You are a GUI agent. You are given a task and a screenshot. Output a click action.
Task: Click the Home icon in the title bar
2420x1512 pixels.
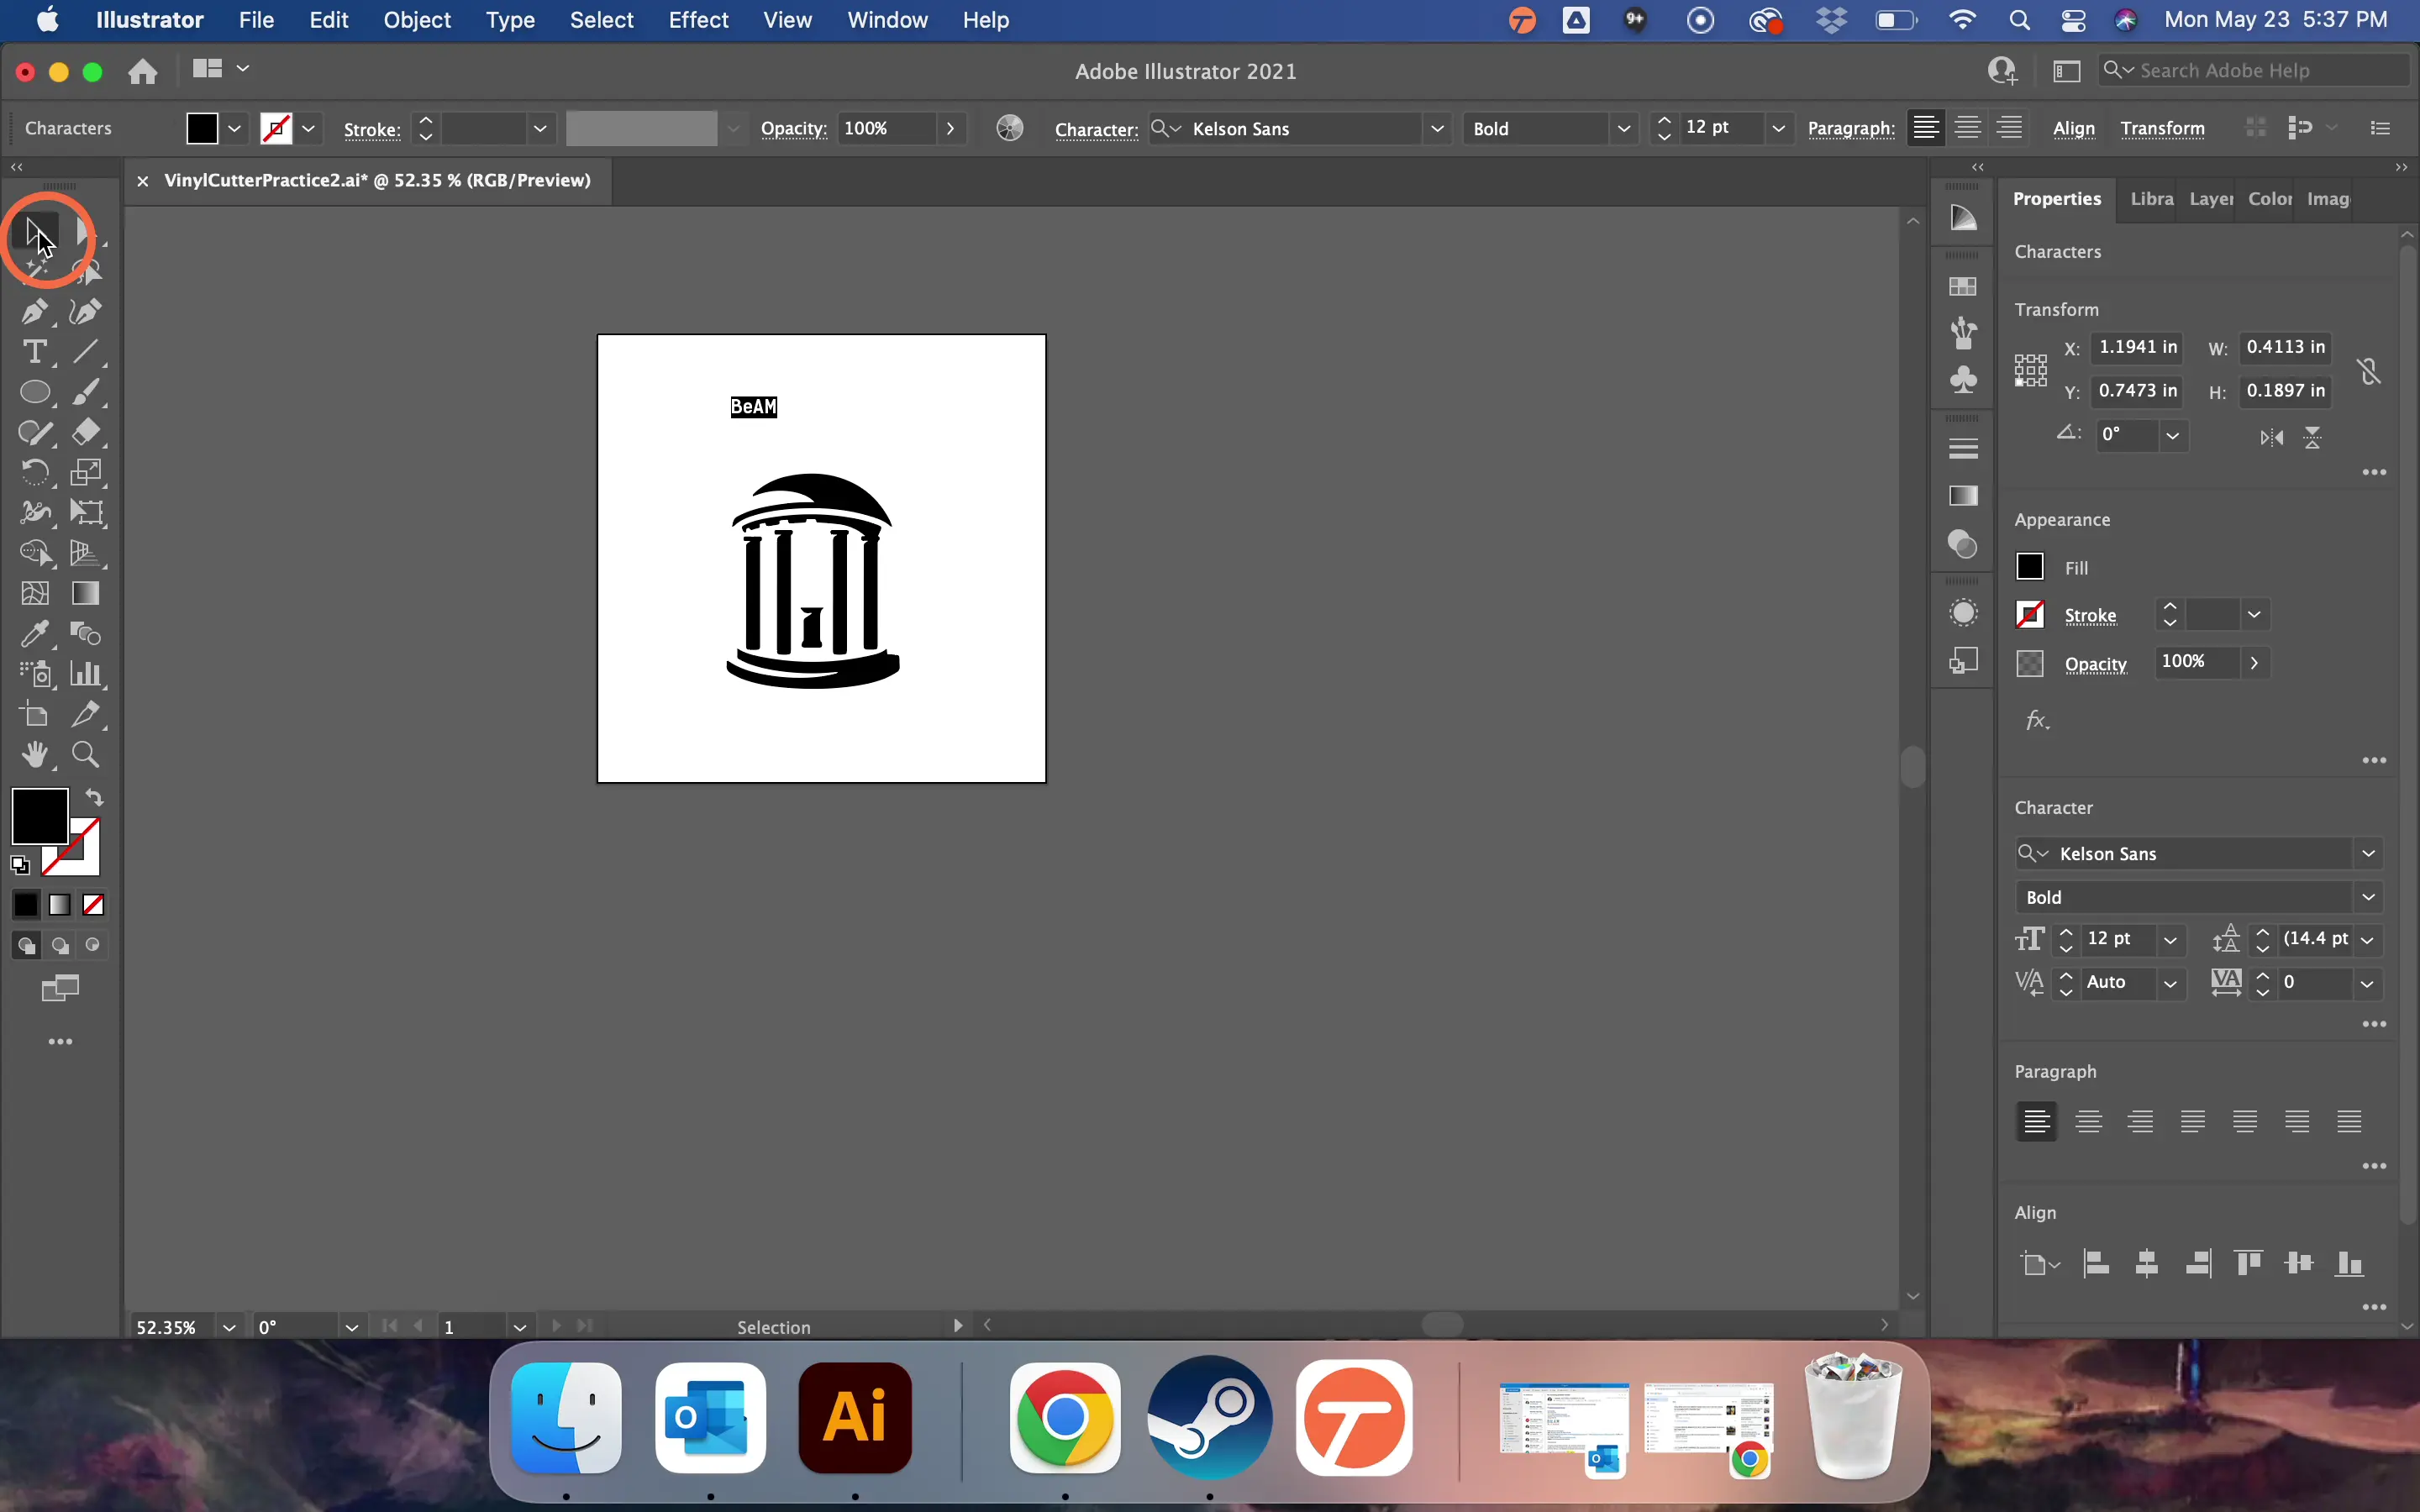pos(143,71)
